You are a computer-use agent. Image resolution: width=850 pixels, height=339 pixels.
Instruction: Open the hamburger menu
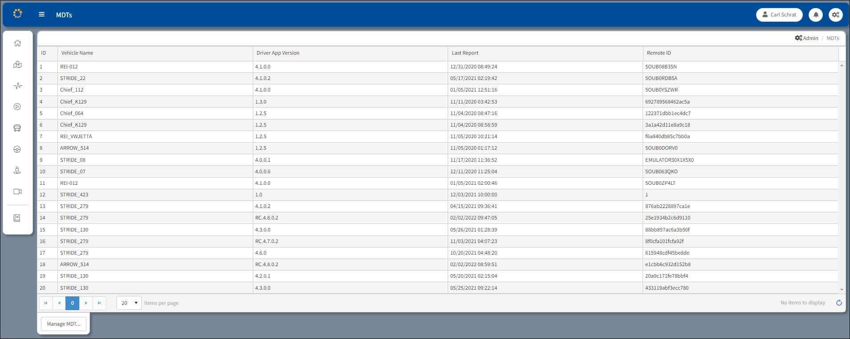[41, 14]
